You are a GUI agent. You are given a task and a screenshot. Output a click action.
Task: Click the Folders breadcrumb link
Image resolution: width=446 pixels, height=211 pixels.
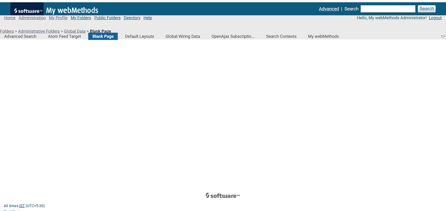tap(7, 31)
